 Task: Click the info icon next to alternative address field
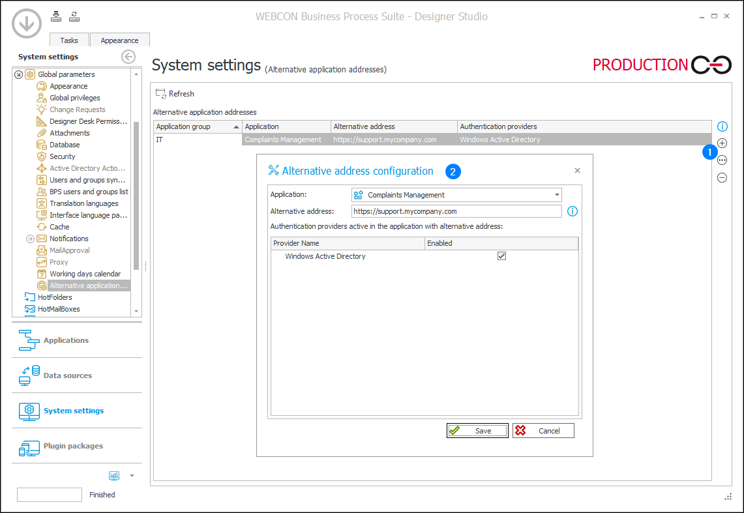[573, 211]
